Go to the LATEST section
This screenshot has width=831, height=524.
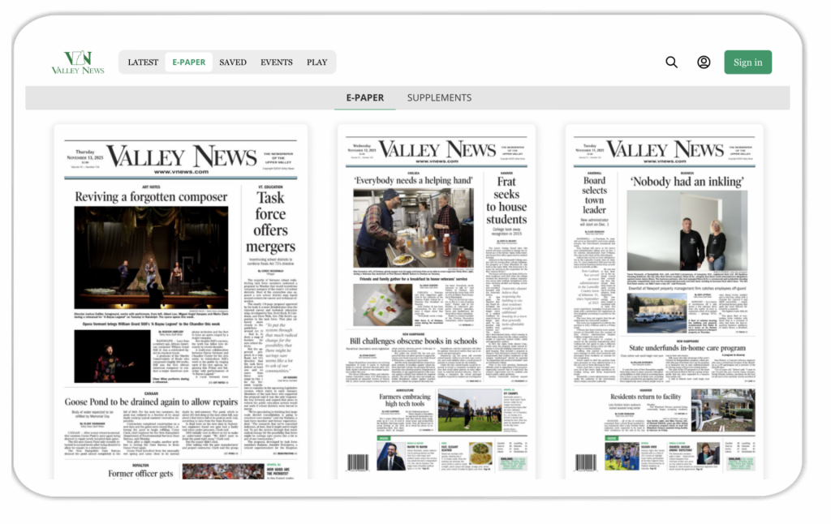(x=143, y=62)
